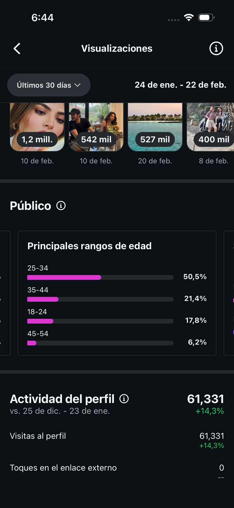This screenshot has width=234, height=508.
Task: Open the beach post with 527 mil
Action: click(155, 127)
